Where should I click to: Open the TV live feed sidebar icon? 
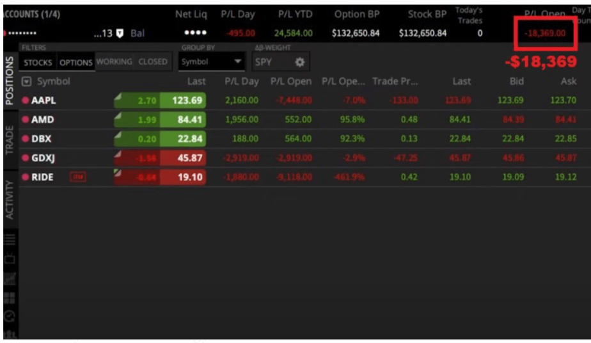pos(10,259)
